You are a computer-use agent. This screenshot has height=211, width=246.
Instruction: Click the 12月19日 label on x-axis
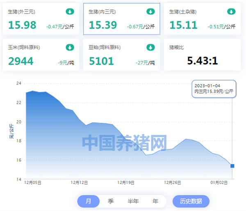(x=126, y=183)
